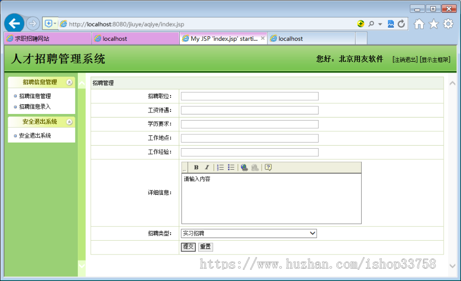This screenshot has width=461, height=281.
Task: Open 招聘信息录入 sidebar link
Action: click(35, 106)
